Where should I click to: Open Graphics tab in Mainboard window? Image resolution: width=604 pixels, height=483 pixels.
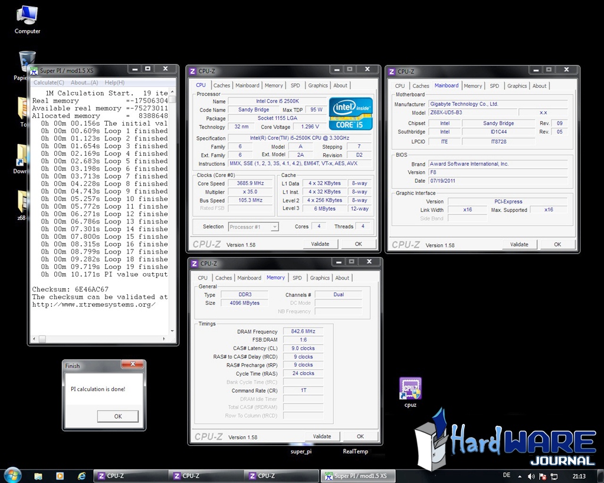[517, 86]
